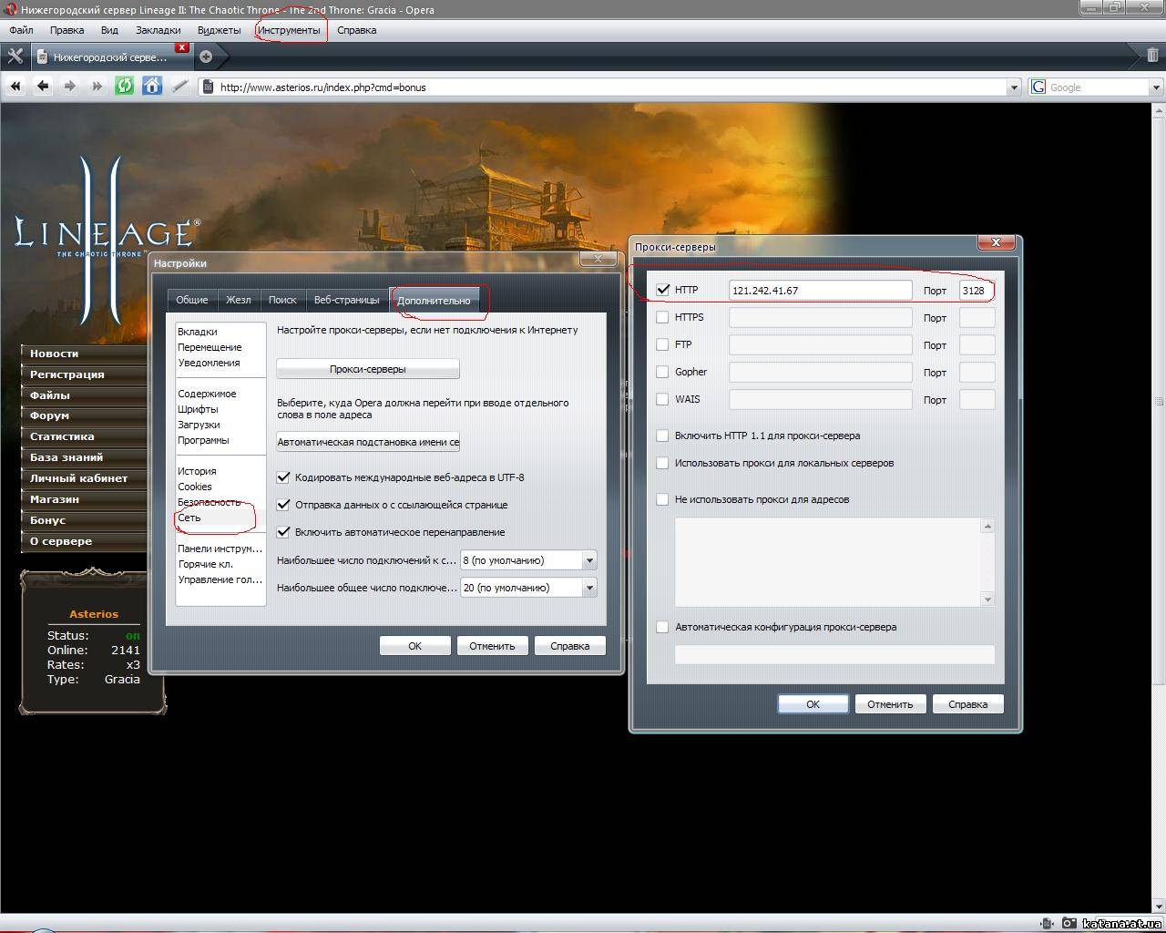This screenshot has height=933, width=1166.
Task: Click the rewind navigation icon
Action: [15, 87]
